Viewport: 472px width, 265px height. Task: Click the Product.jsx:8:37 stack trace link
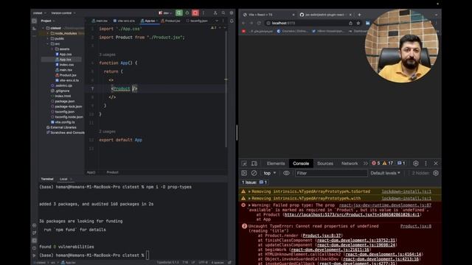322,236
